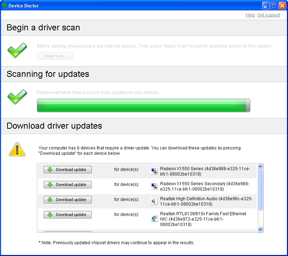
Task: Click the green checkmark beside Begin Scan
Action: tap(17, 50)
